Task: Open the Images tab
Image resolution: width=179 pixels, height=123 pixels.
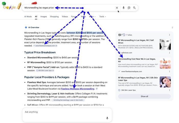Action: (x=44, y=17)
